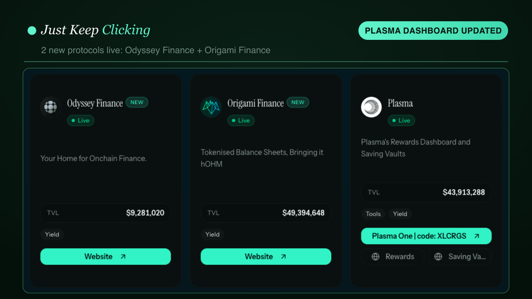Click the arrow icon on Odyssey's Website button
Viewport: 532px width, 299px height.
tap(123, 256)
